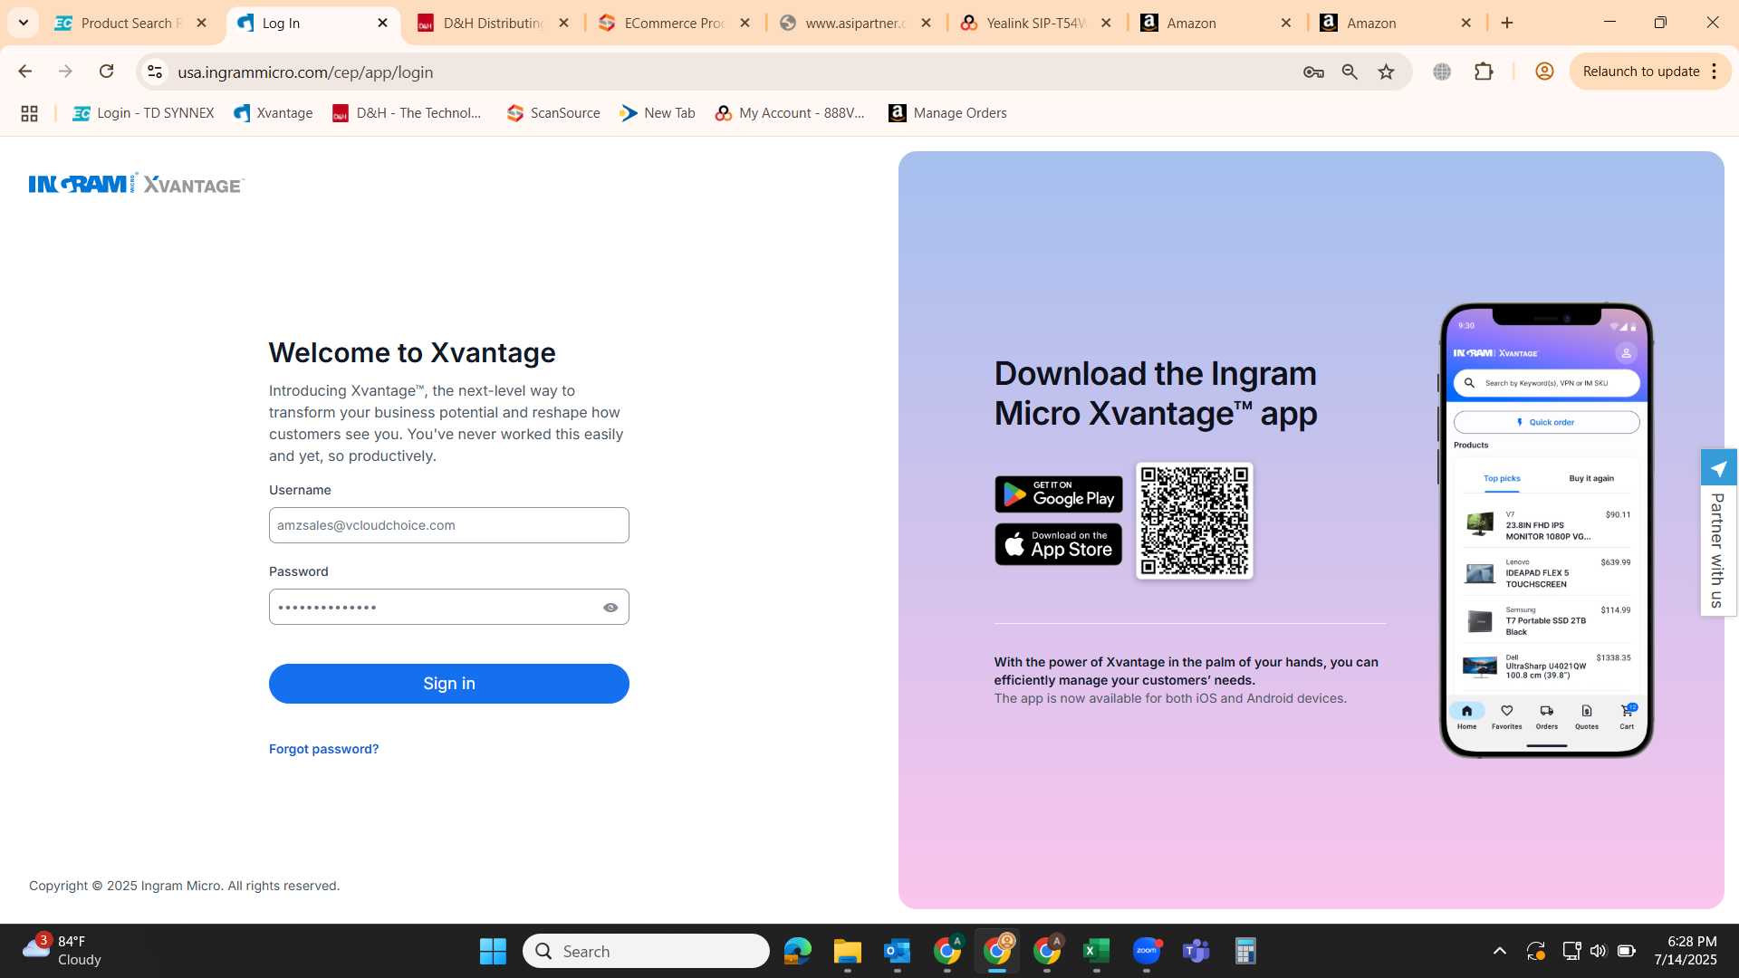Open the display cast icon in system tray

coord(1571,951)
